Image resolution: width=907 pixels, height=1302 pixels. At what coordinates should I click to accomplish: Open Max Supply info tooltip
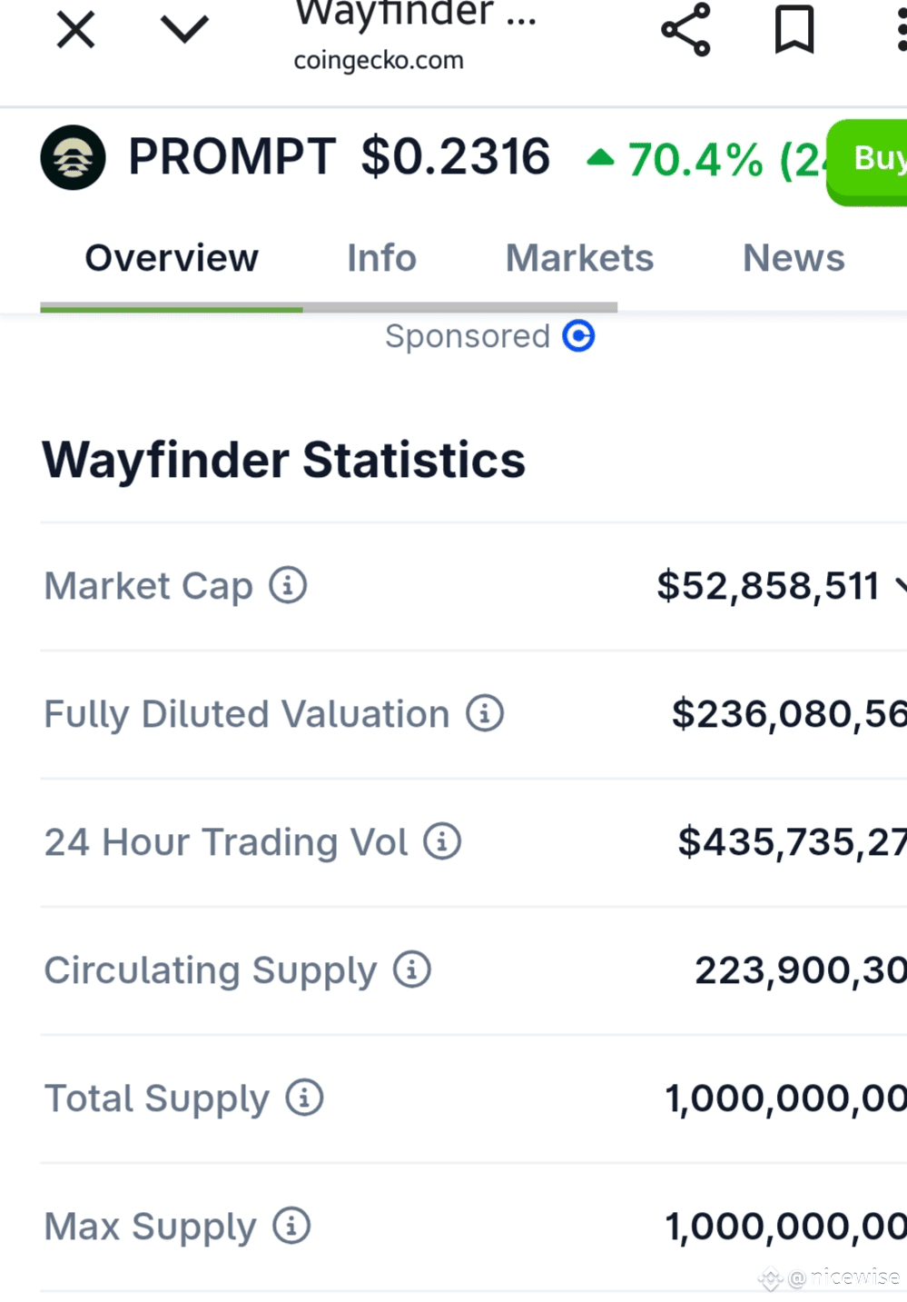[x=291, y=1226]
